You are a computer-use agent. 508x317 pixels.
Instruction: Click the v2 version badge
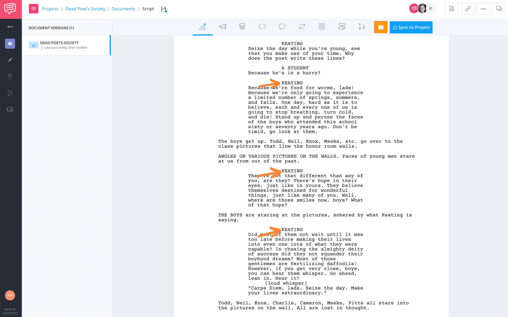33,45
